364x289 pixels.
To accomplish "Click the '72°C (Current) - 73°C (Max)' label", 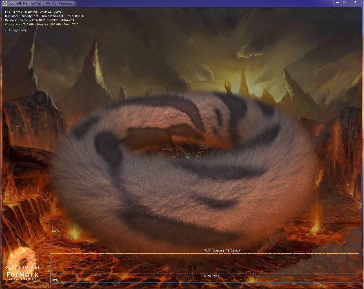I will coord(223,251).
